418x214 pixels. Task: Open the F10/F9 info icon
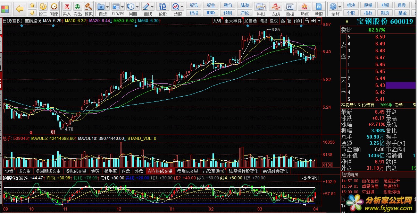tap(116, 6)
